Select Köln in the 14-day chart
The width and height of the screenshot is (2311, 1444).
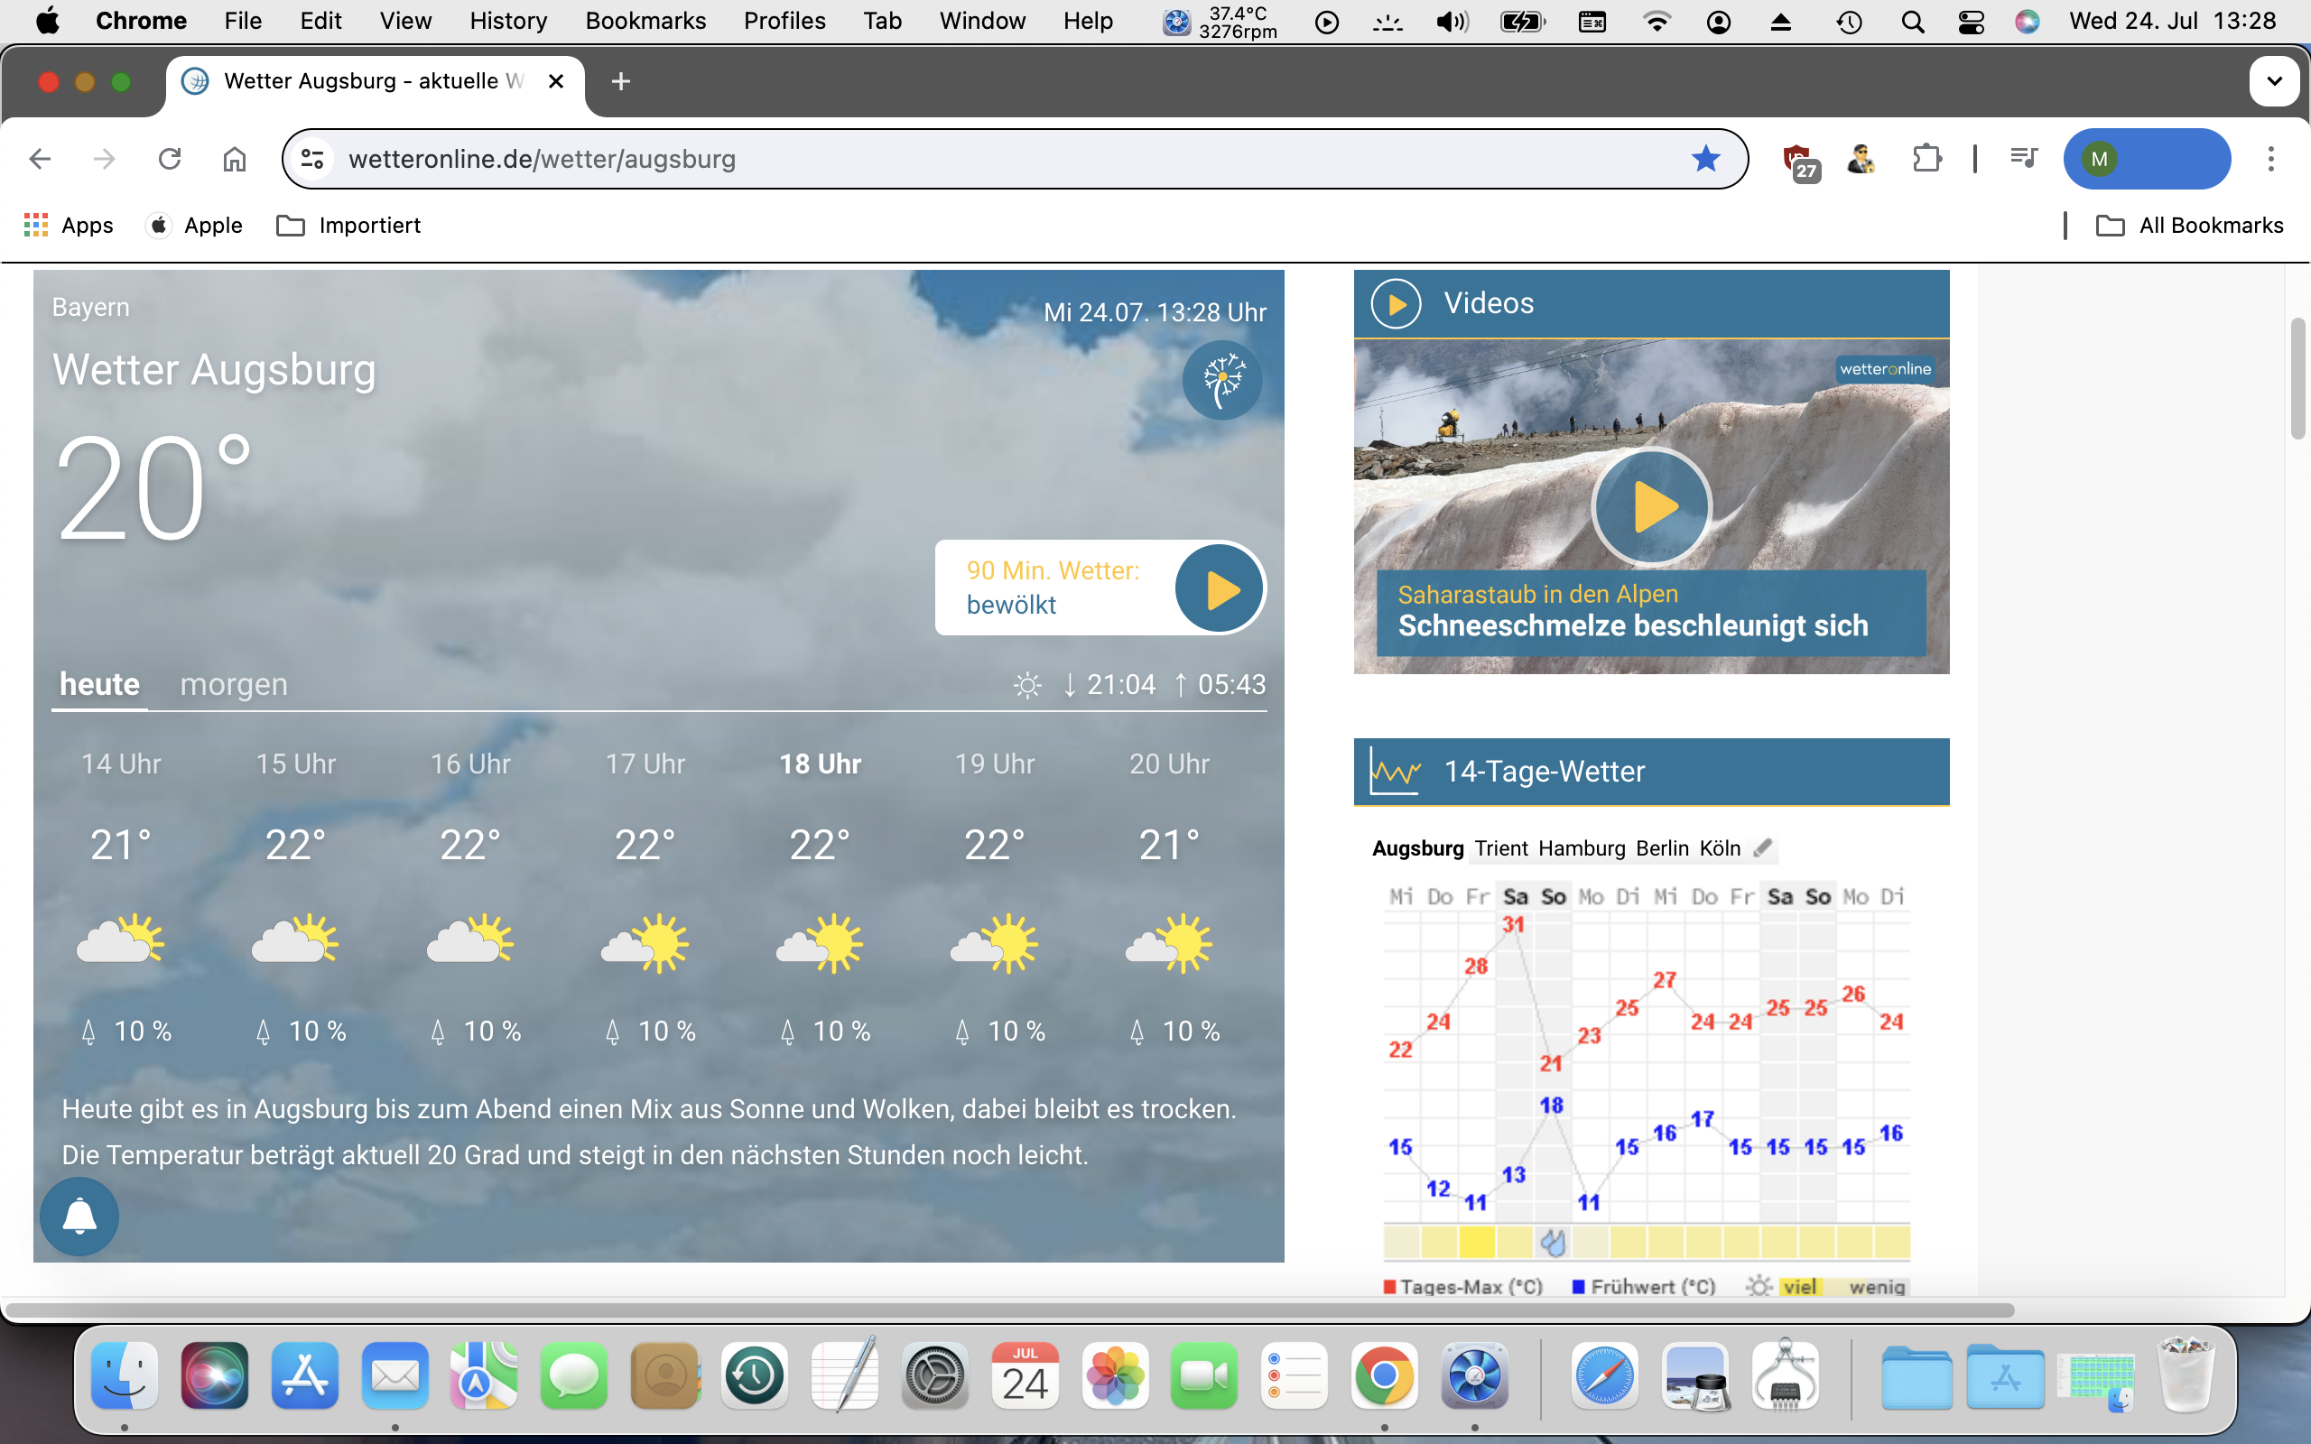tap(1720, 848)
